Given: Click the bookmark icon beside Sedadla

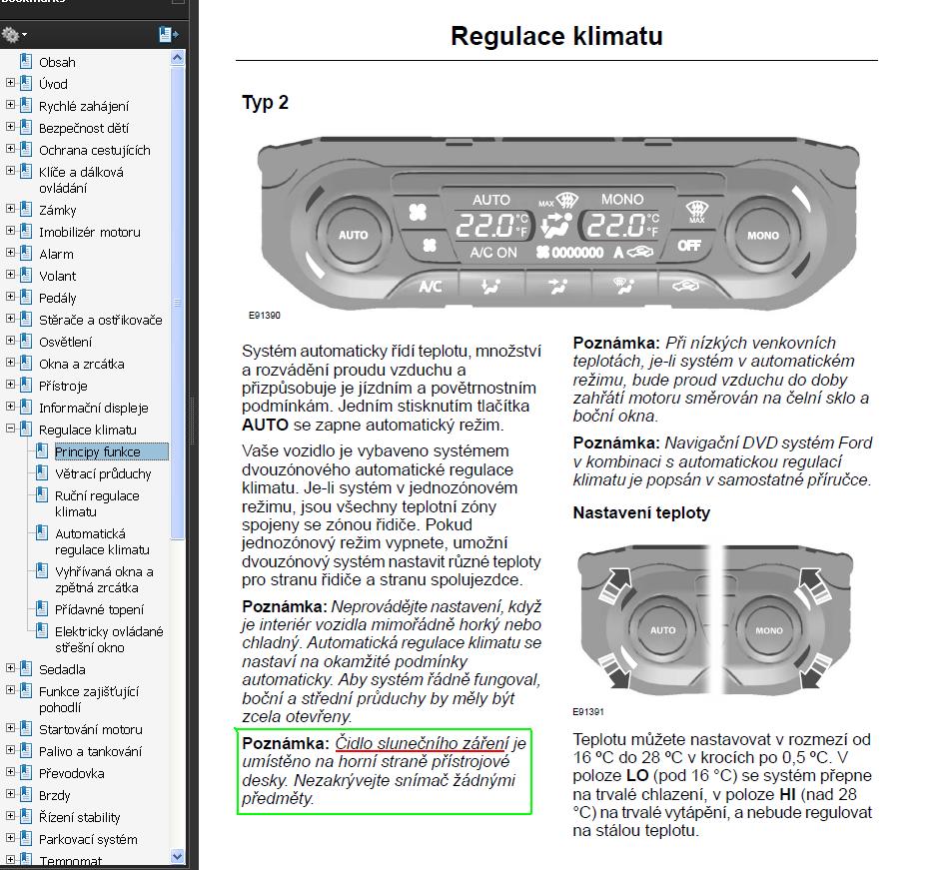Looking at the screenshot, I should pyautogui.click(x=26, y=669).
